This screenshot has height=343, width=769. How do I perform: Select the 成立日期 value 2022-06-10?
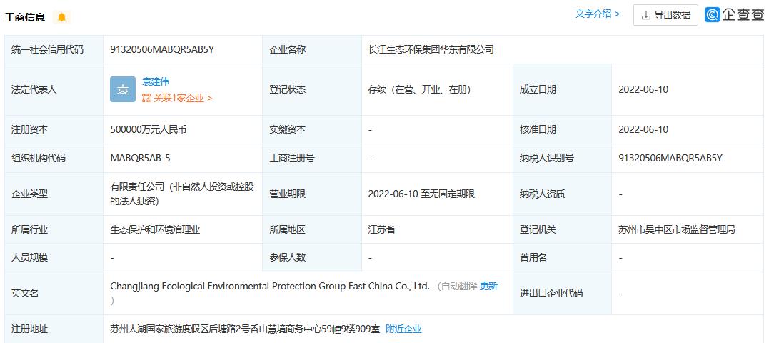(643, 90)
